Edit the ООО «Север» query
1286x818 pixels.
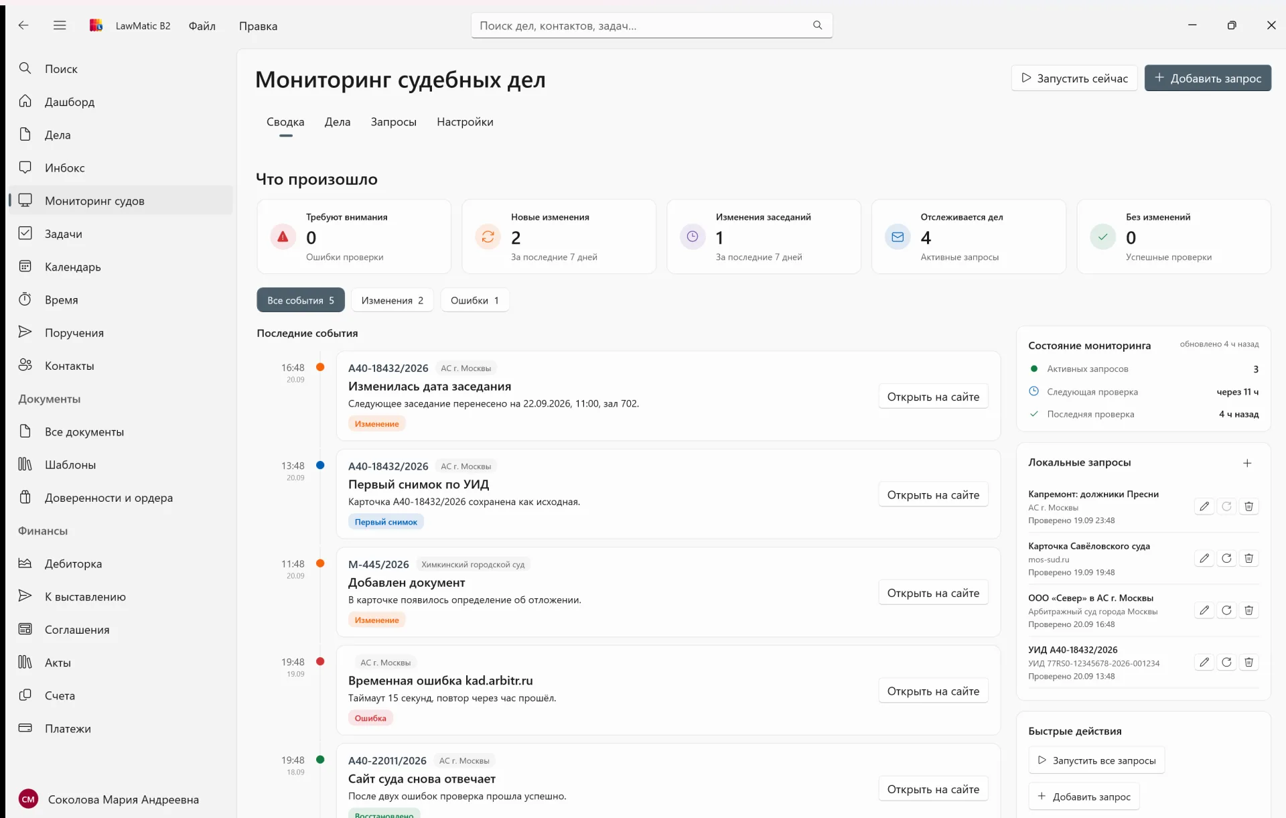pos(1204,610)
